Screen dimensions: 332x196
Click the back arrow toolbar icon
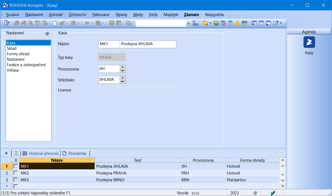[x=87, y=23]
